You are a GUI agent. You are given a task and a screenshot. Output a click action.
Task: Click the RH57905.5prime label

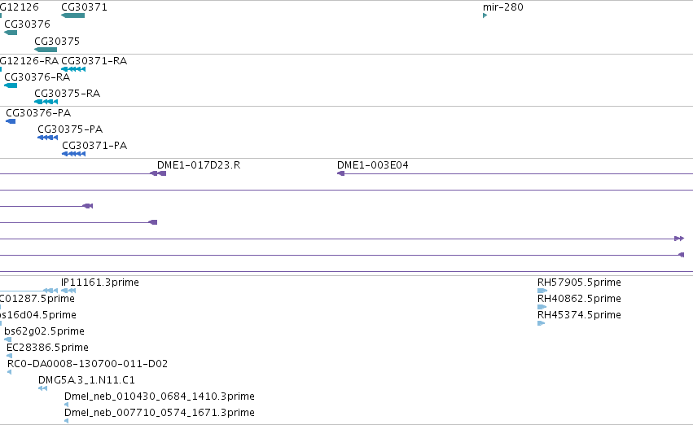click(579, 282)
